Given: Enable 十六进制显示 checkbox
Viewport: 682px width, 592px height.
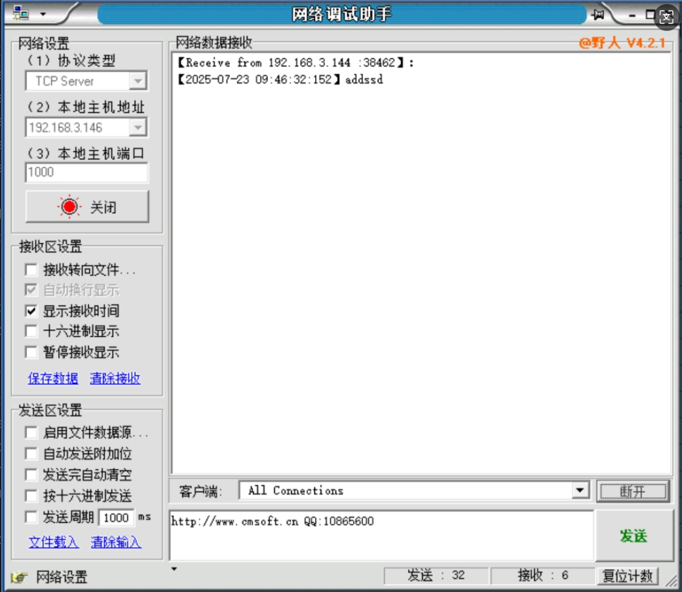Looking at the screenshot, I should [31, 332].
